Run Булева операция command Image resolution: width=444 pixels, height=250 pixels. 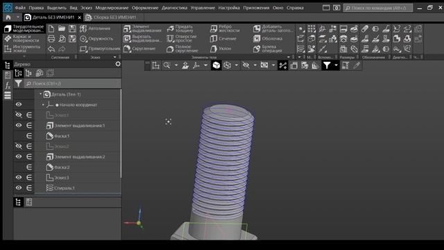click(x=268, y=49)
